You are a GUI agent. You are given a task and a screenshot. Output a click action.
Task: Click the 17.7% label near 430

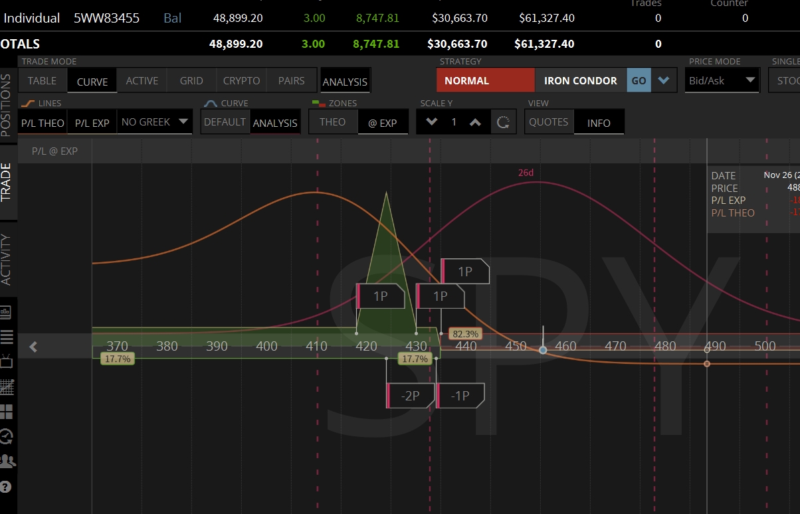(415, 359)
